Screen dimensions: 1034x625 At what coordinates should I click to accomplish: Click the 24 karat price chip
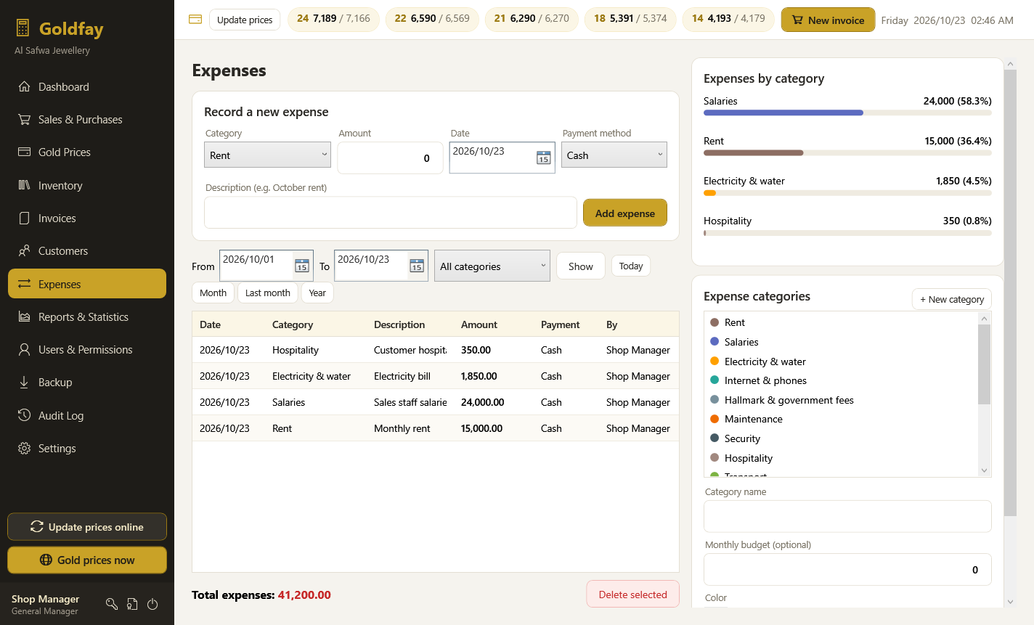point(333,19)
